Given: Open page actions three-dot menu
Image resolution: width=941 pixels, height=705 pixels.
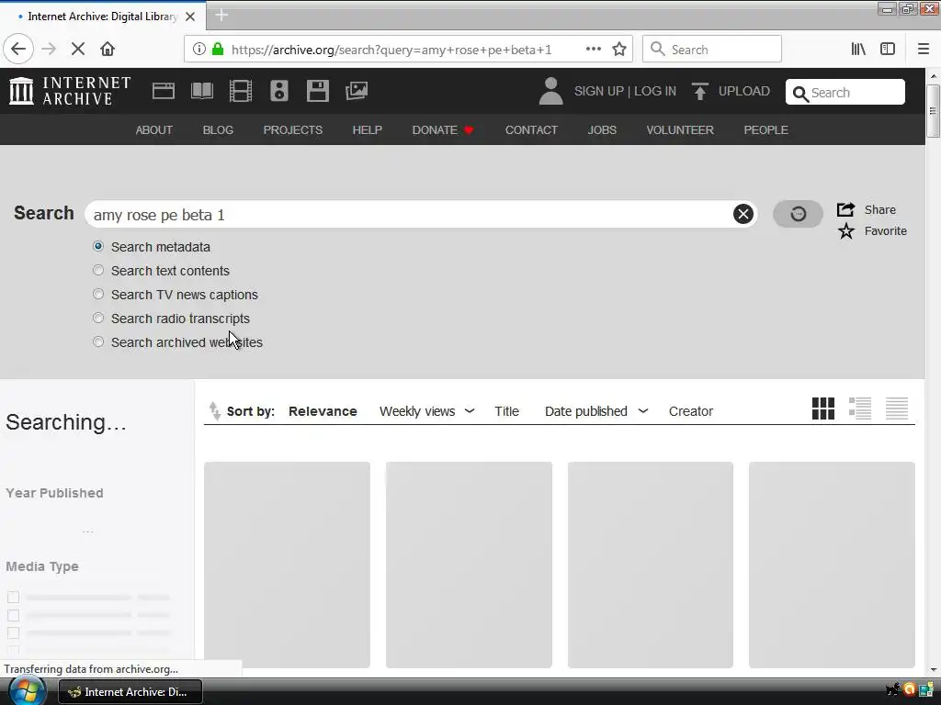Looking at the screenshot, I should (593, 50).
